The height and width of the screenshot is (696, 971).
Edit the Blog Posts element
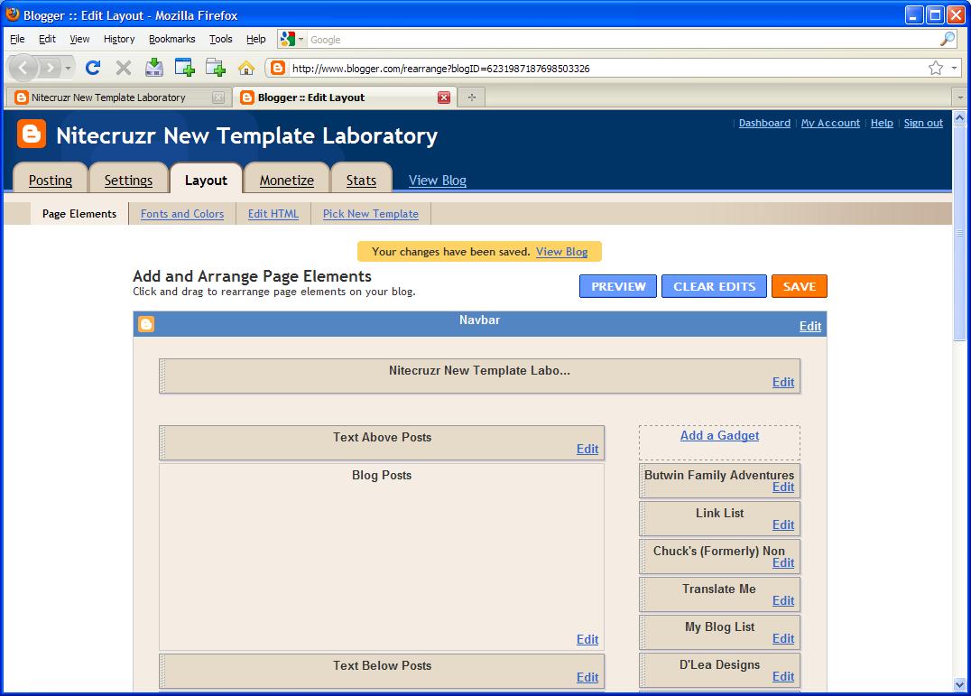coord(587,640)
